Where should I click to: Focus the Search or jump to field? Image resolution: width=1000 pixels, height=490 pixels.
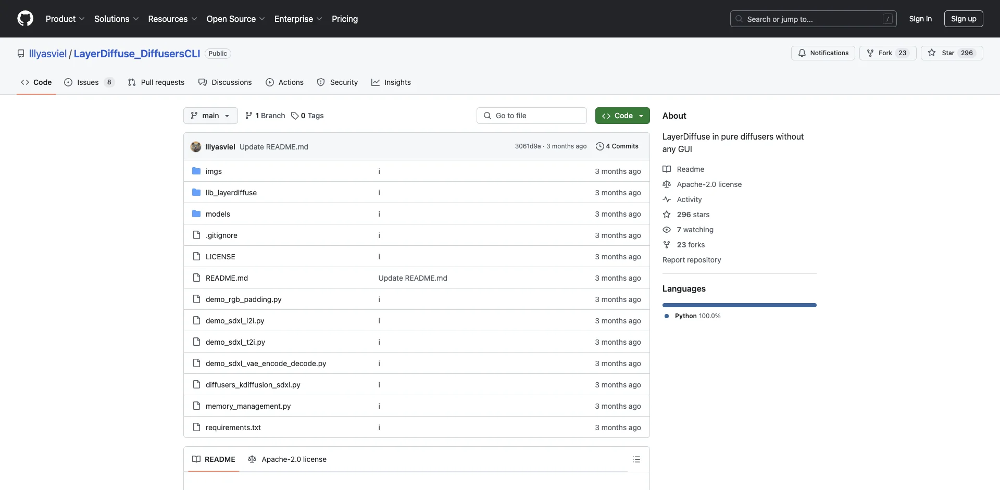[x=814, y=19]
